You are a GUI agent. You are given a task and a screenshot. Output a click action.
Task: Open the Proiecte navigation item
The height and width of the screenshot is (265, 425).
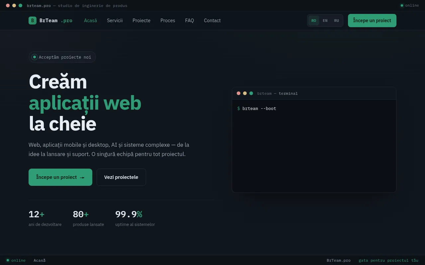point(141,21)
